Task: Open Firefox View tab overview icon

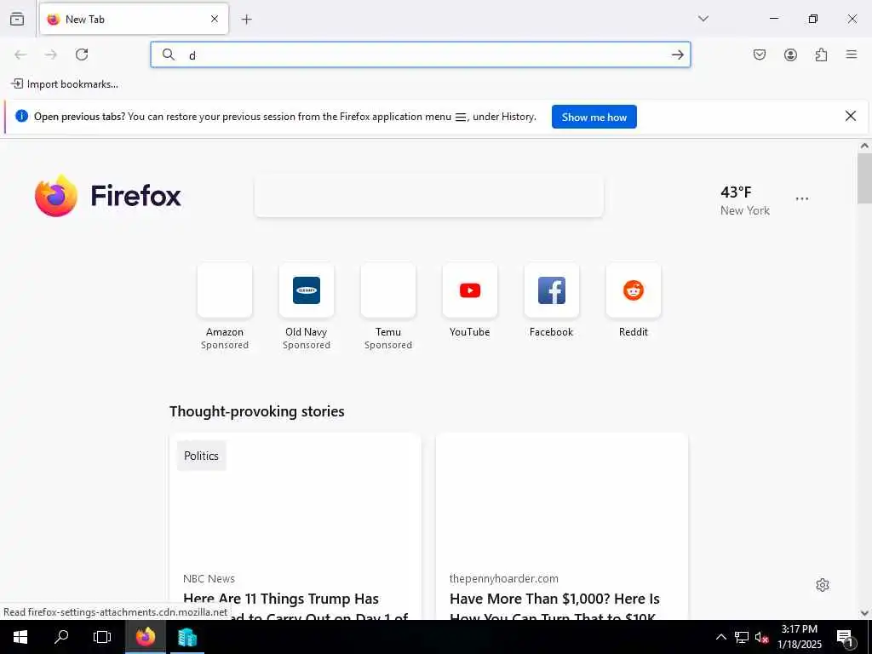Action: pos(17,20)
